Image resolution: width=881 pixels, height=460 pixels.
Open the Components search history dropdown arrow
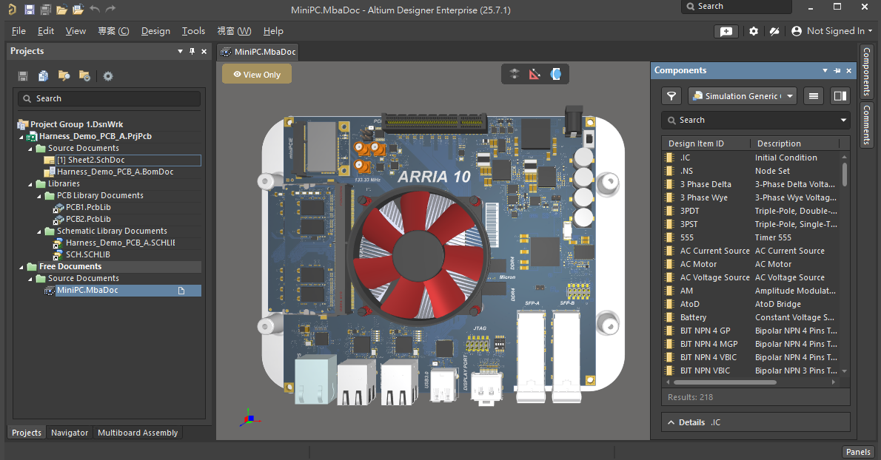coord(843,120)
